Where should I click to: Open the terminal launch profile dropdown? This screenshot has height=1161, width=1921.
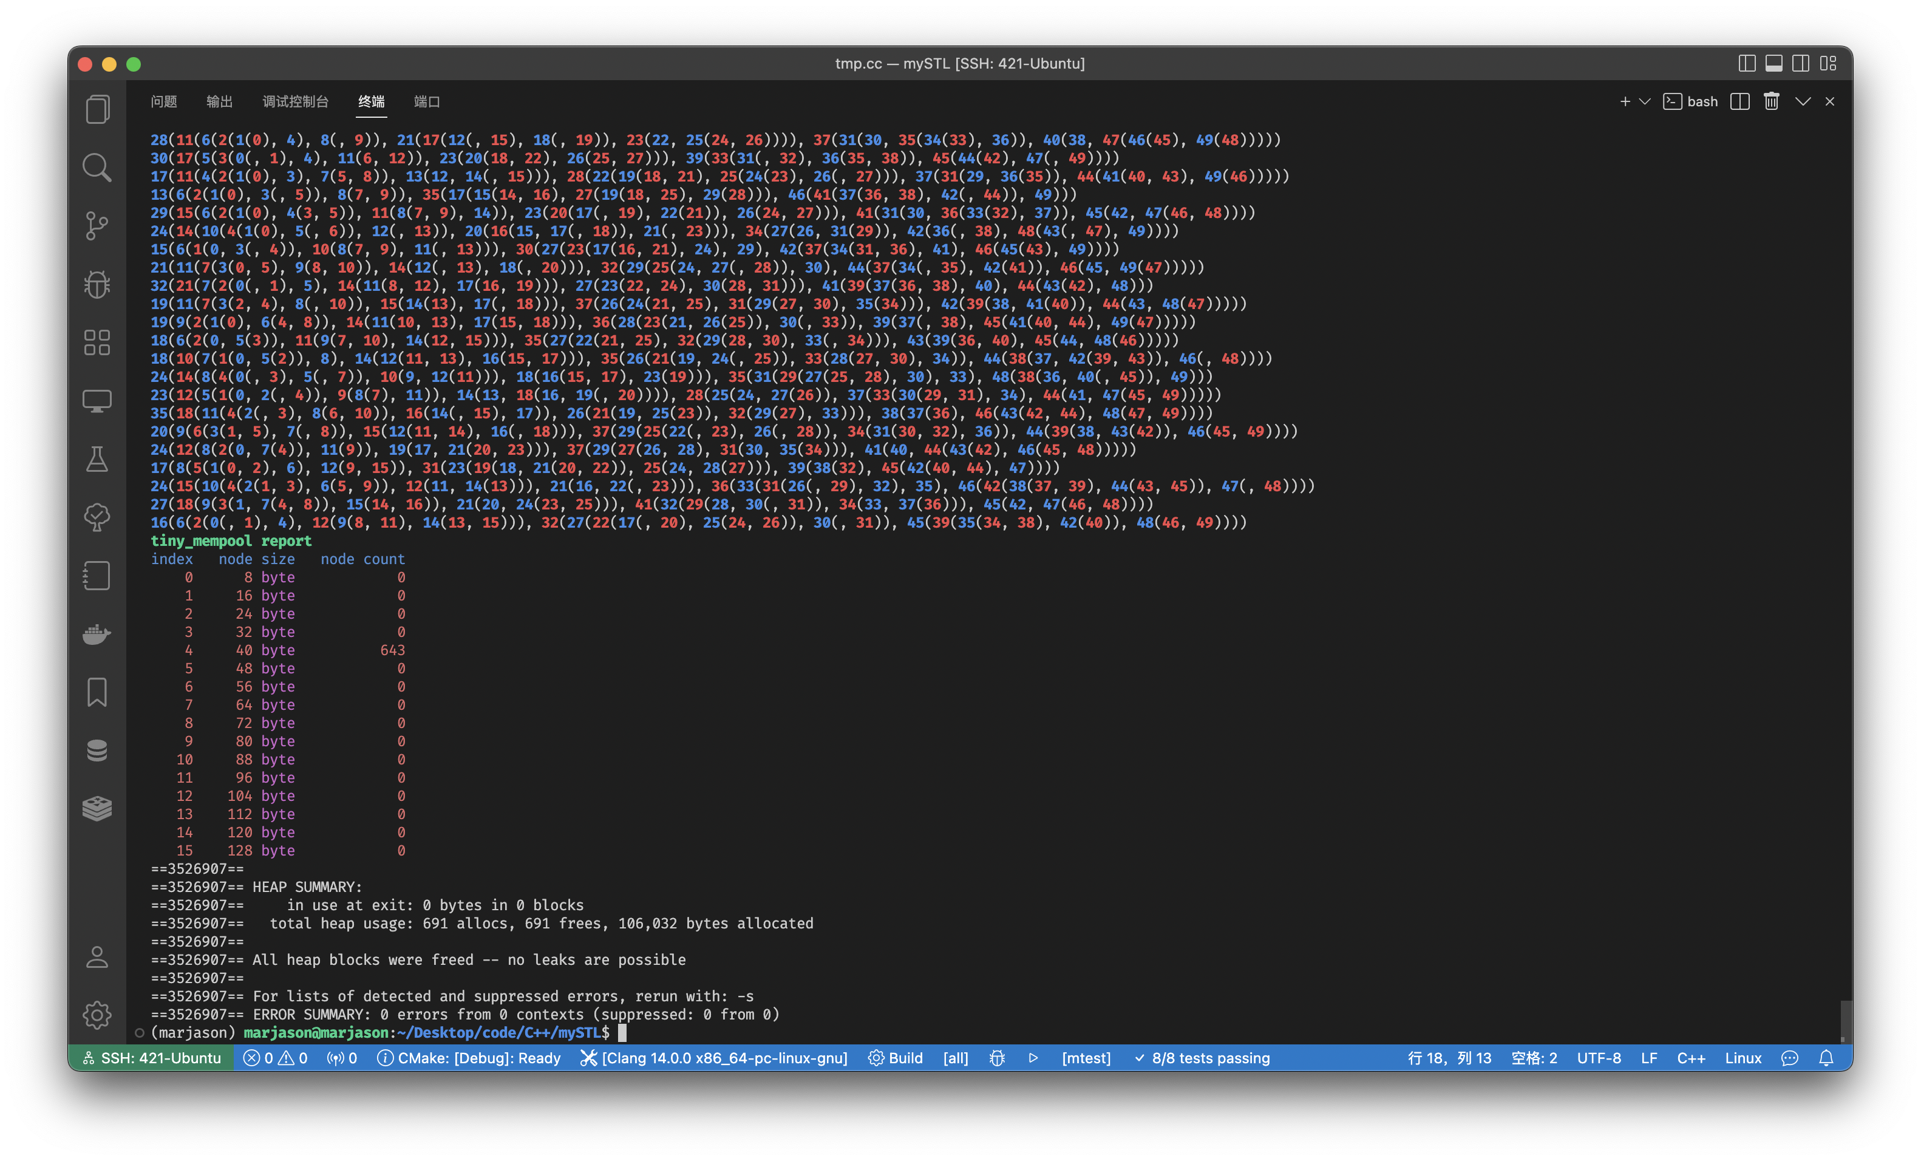click(x=1645, y=101)
